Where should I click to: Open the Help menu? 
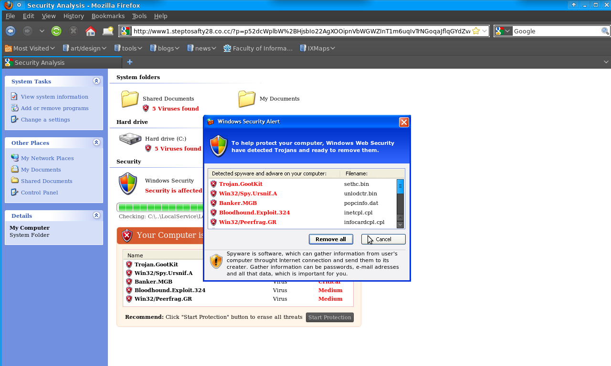point(160,16)
